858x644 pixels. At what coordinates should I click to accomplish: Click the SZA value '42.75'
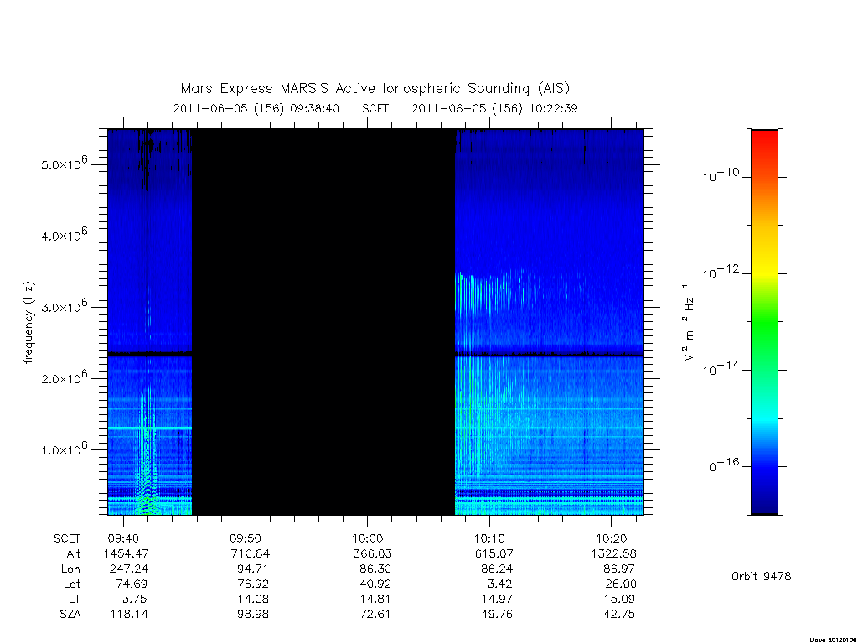[x=619, y=615]
